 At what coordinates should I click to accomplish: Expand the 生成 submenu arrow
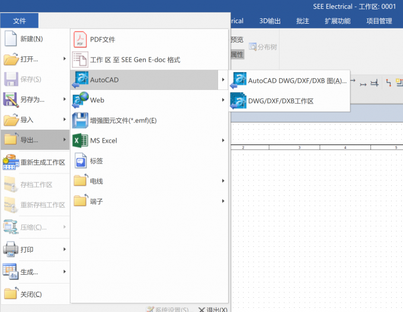65,271
